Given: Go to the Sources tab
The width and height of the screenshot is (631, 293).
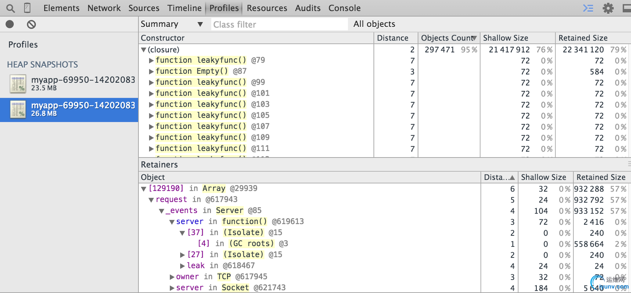Looking at the screenshot, I should [144, 8].
